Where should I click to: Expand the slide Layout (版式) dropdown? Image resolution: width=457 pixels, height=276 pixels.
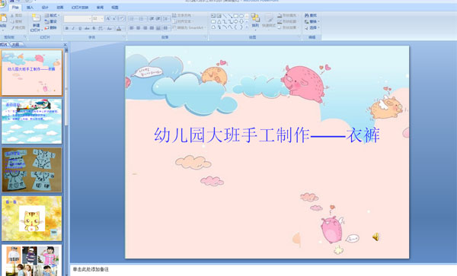coord(52,15)
